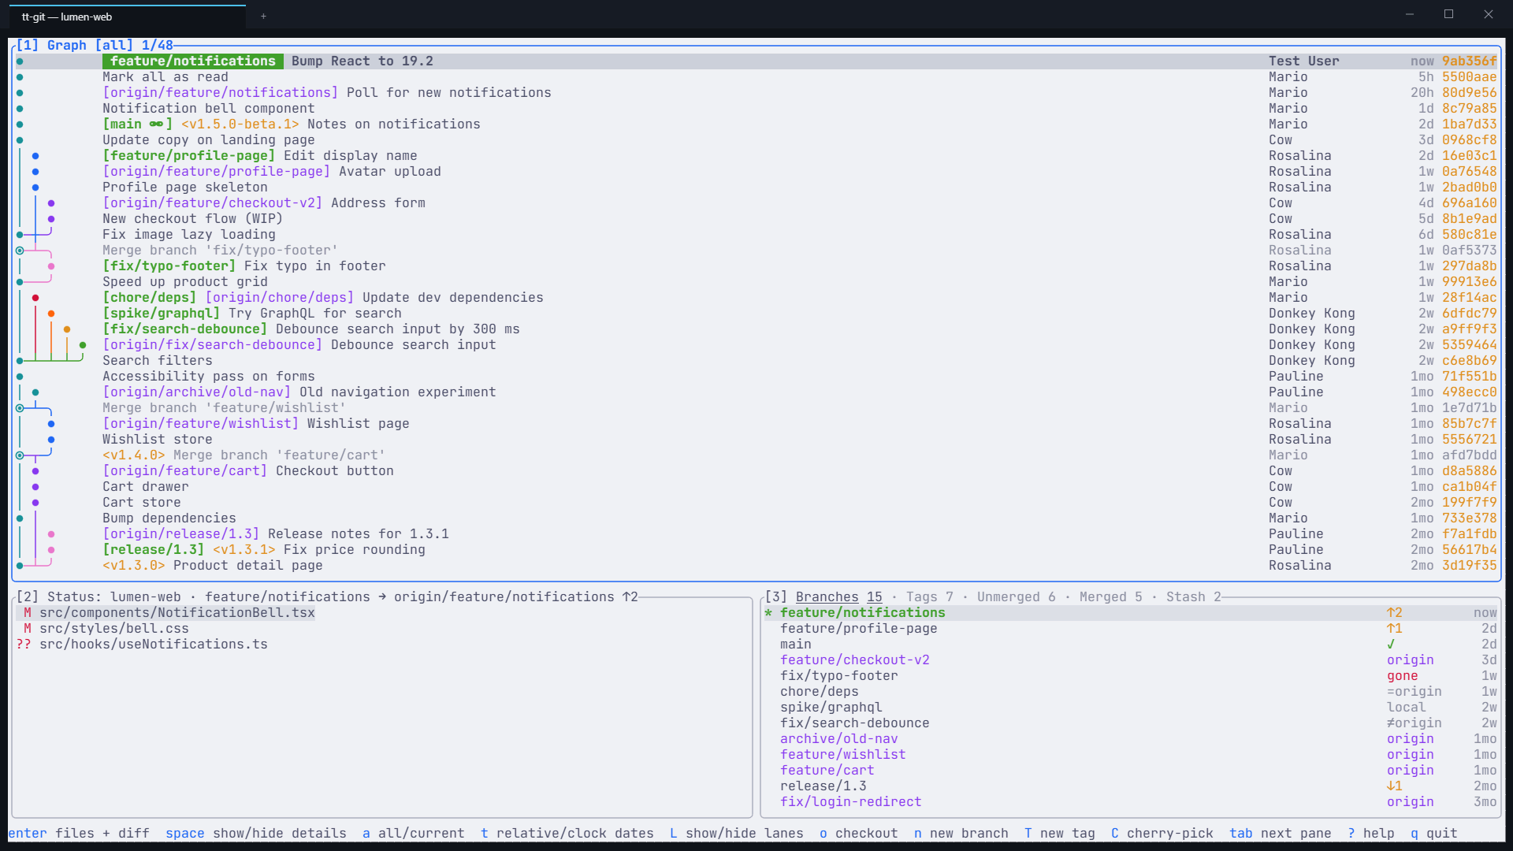Viewport: 1513px width, 851px height.
Task: Select commit 'Bump React to 19.2'
Action: click(x=756, y=61)
